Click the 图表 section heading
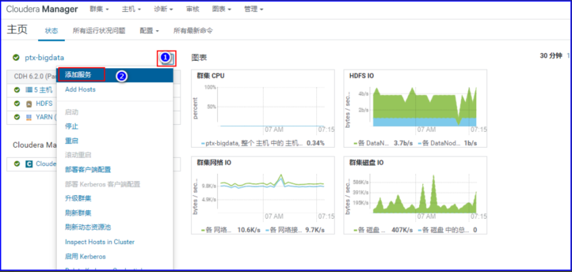572x272 pixels. [199, 58]
